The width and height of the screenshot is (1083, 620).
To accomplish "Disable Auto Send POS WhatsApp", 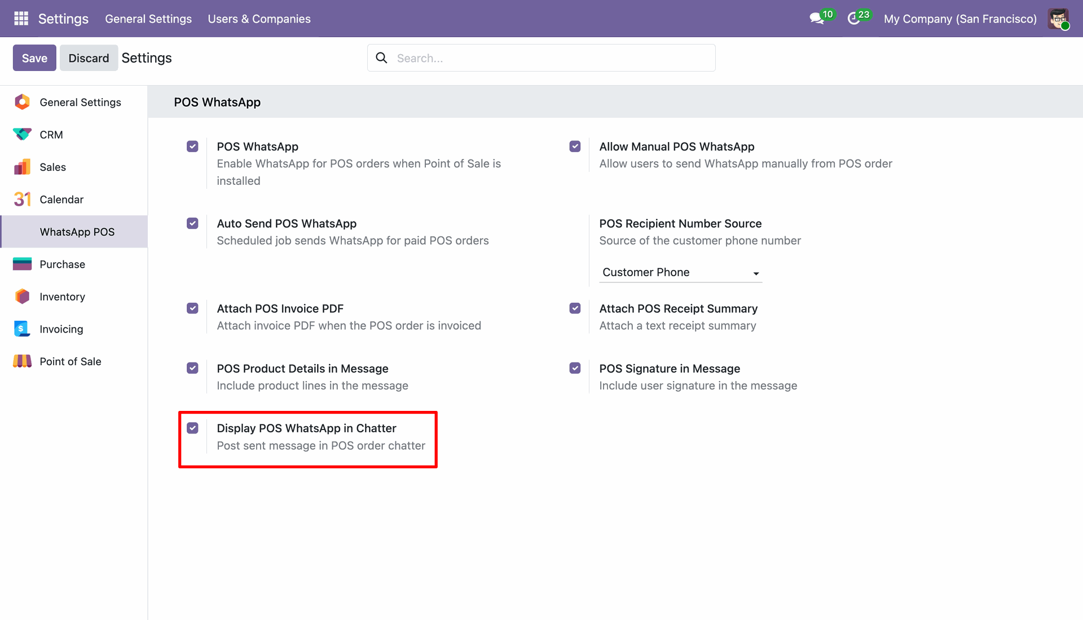I will point(192,224).
